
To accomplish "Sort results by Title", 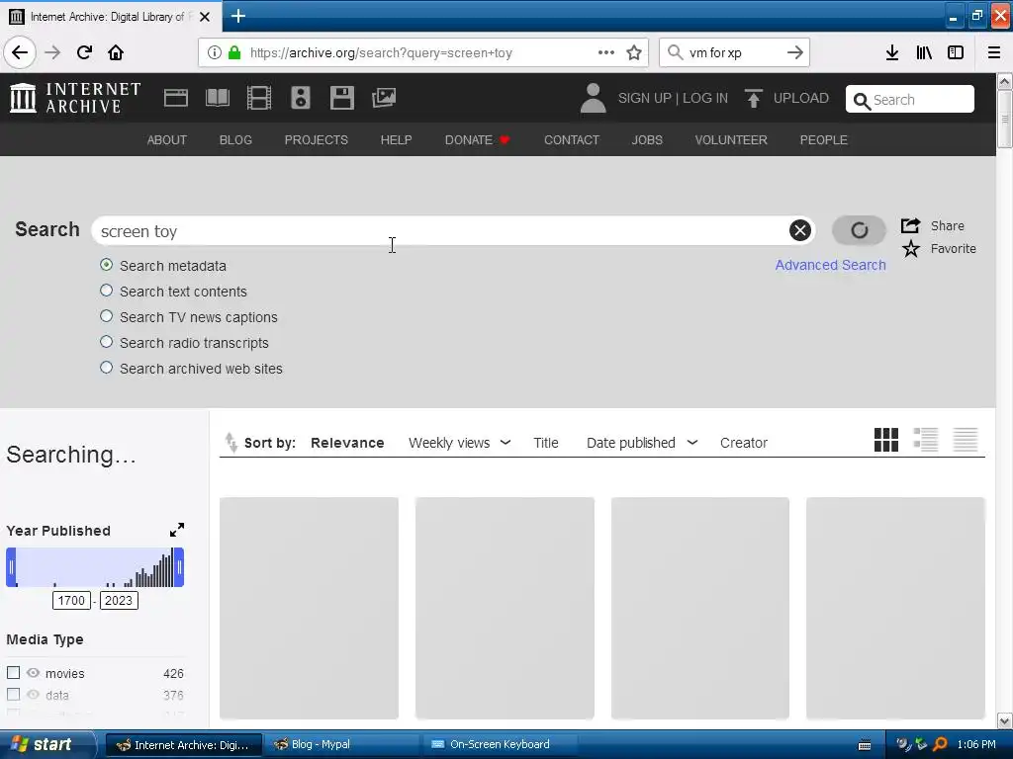I will coord(546,443).
